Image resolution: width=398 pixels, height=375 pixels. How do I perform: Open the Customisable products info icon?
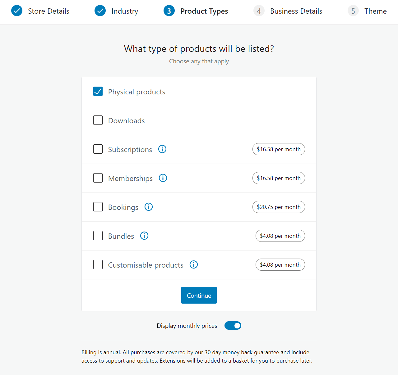[193, 264]
